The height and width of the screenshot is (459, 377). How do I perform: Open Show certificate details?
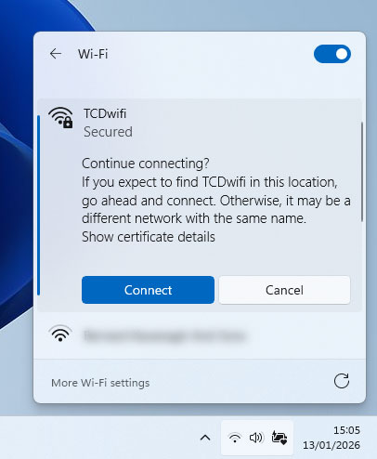coord(149,237)
